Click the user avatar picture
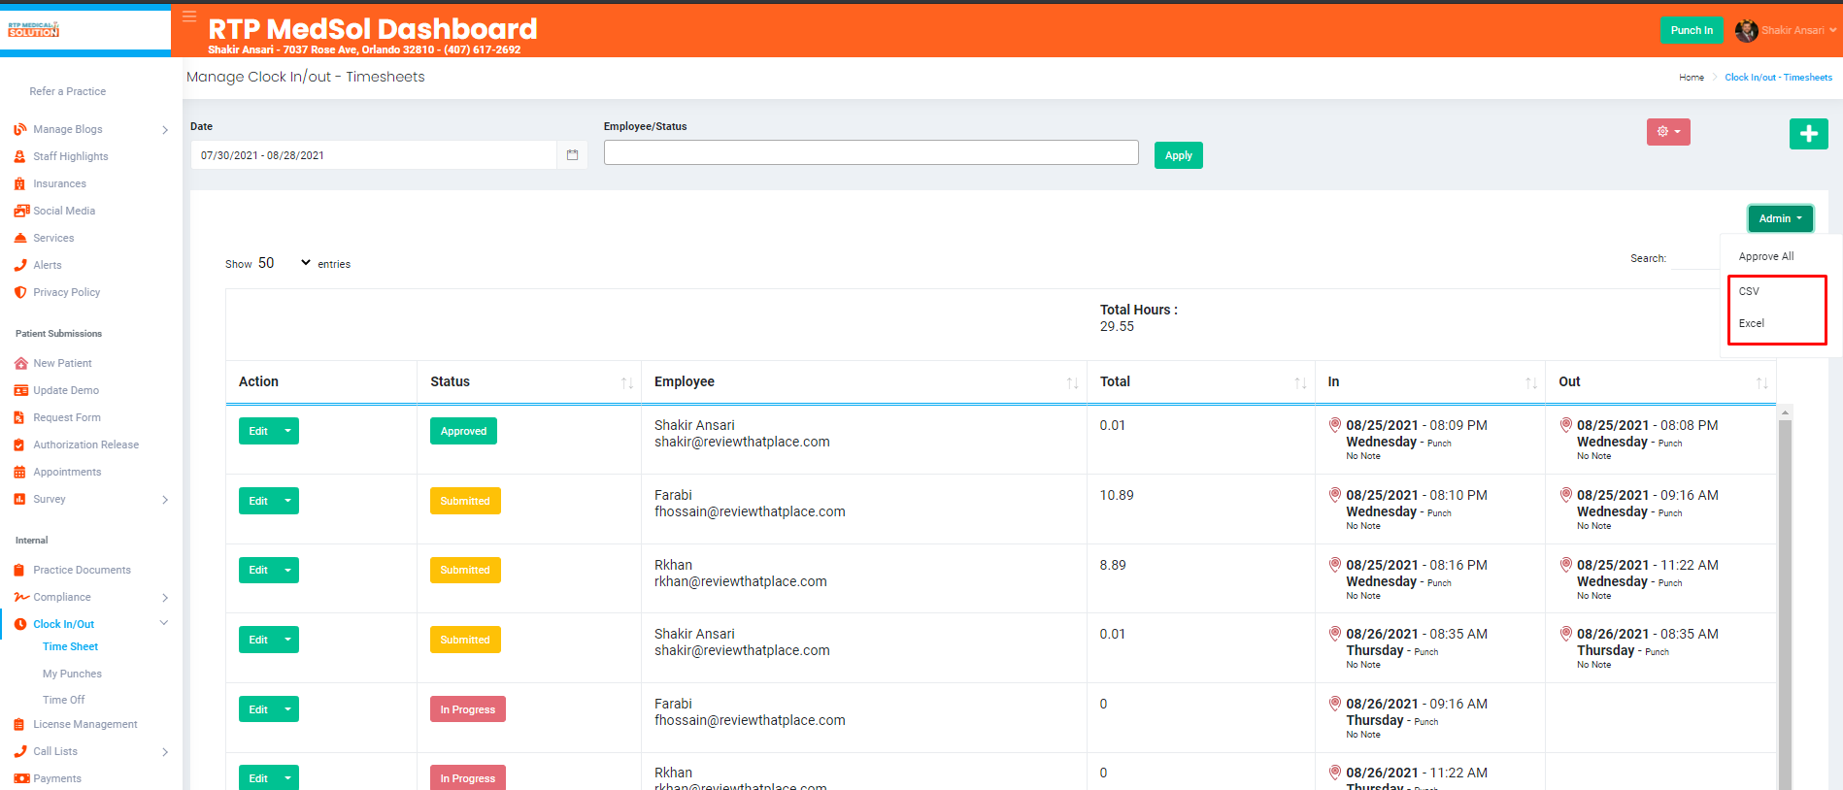 point(1746,30)
